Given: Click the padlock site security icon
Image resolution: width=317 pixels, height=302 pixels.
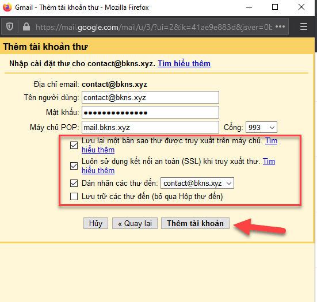Looking at the screenshot, I should click(26, 26).
